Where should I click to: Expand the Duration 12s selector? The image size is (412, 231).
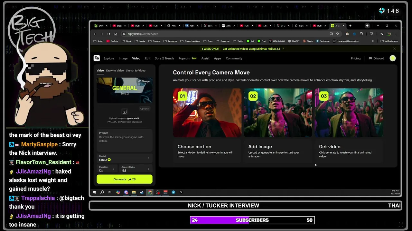[x=107, y=169]
